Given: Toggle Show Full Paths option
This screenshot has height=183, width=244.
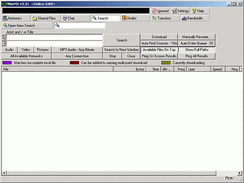Looking at the screenshot, I should [197, 50].
